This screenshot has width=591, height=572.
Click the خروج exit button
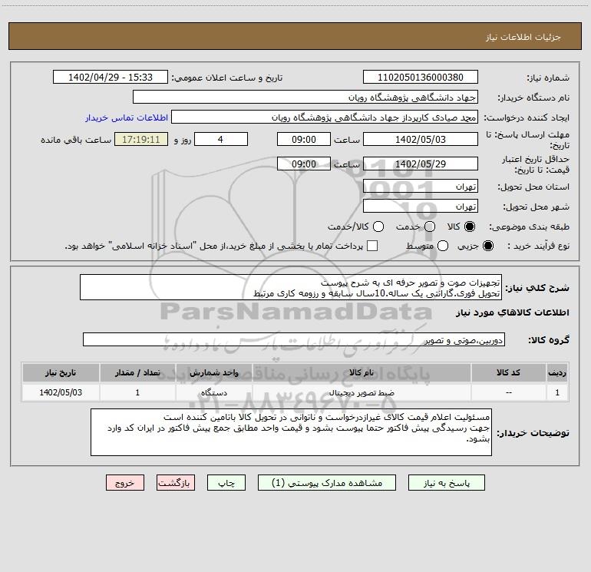coord(125,483)
